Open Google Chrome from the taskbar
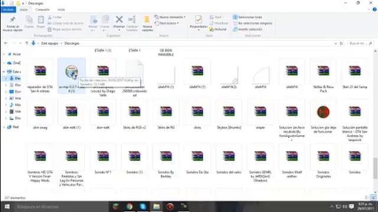The height and width of the screenshot is (212, 378). pyautogui.click(x=129, y=207)
